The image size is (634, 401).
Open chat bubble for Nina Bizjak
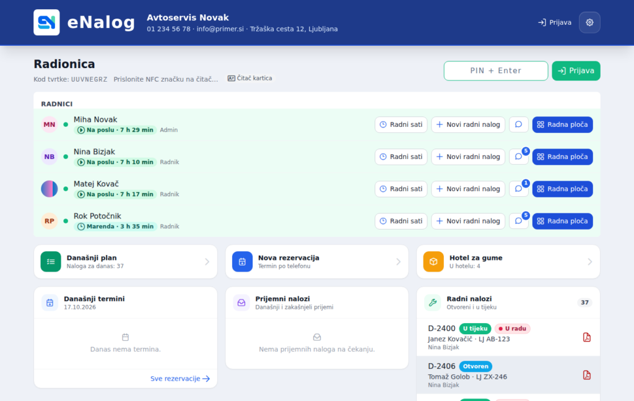tap(519, 157)
